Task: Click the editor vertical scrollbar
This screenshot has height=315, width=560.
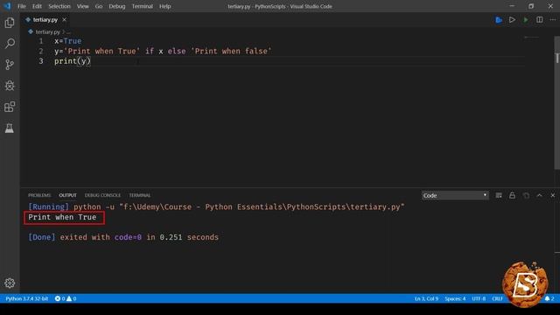Action: click(x=556, y=102)
